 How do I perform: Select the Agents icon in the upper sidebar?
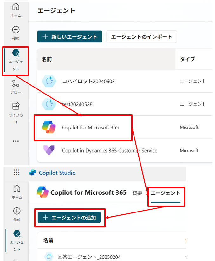[16, 53]
